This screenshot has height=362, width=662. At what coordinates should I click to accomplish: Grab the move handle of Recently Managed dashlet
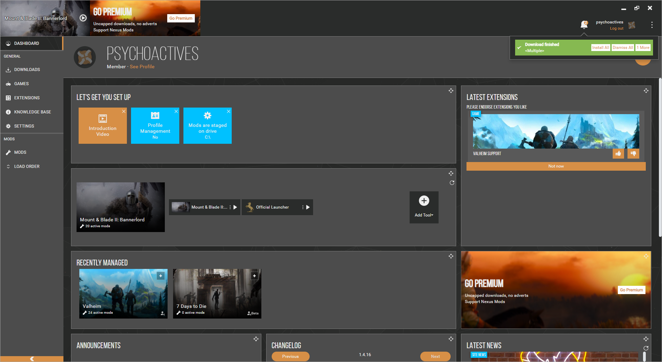point(451,256)
